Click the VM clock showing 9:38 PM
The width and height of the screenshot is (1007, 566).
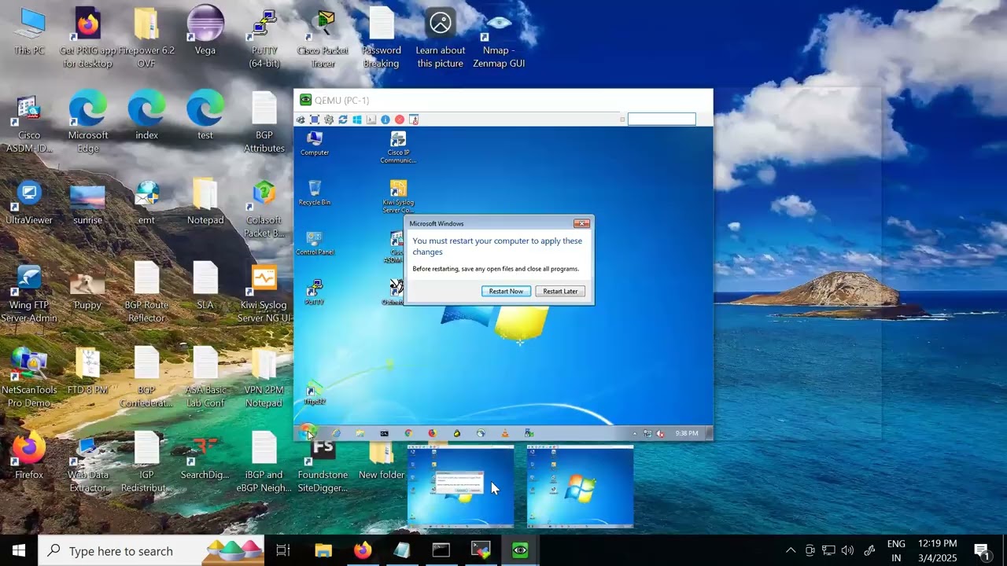[686, 433]
